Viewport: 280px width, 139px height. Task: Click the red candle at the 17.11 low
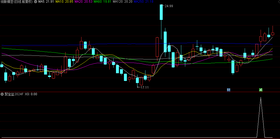141,81
